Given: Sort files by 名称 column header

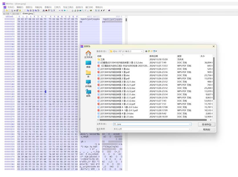Looking at the screenshot, I should point(99,56).
